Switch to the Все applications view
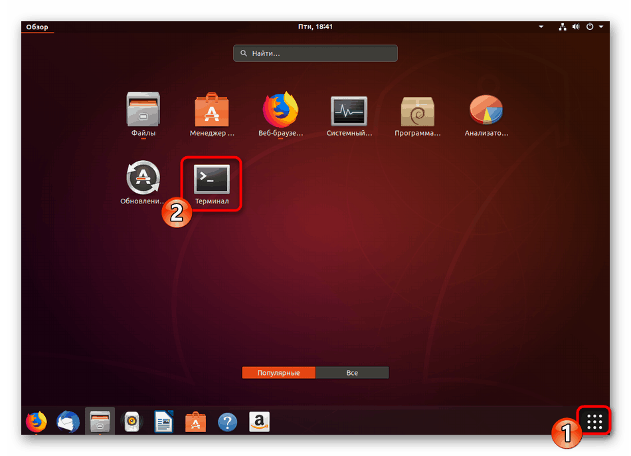631x456 pixels. [x=352, y=372]
